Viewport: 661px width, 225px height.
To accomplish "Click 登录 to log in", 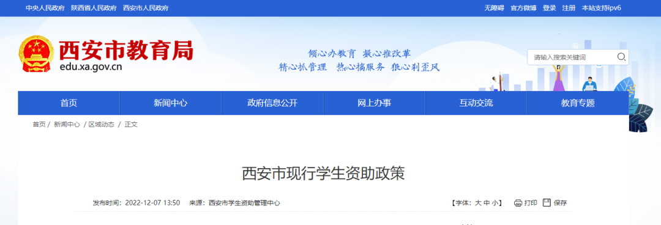I will (x=549, y=8).
